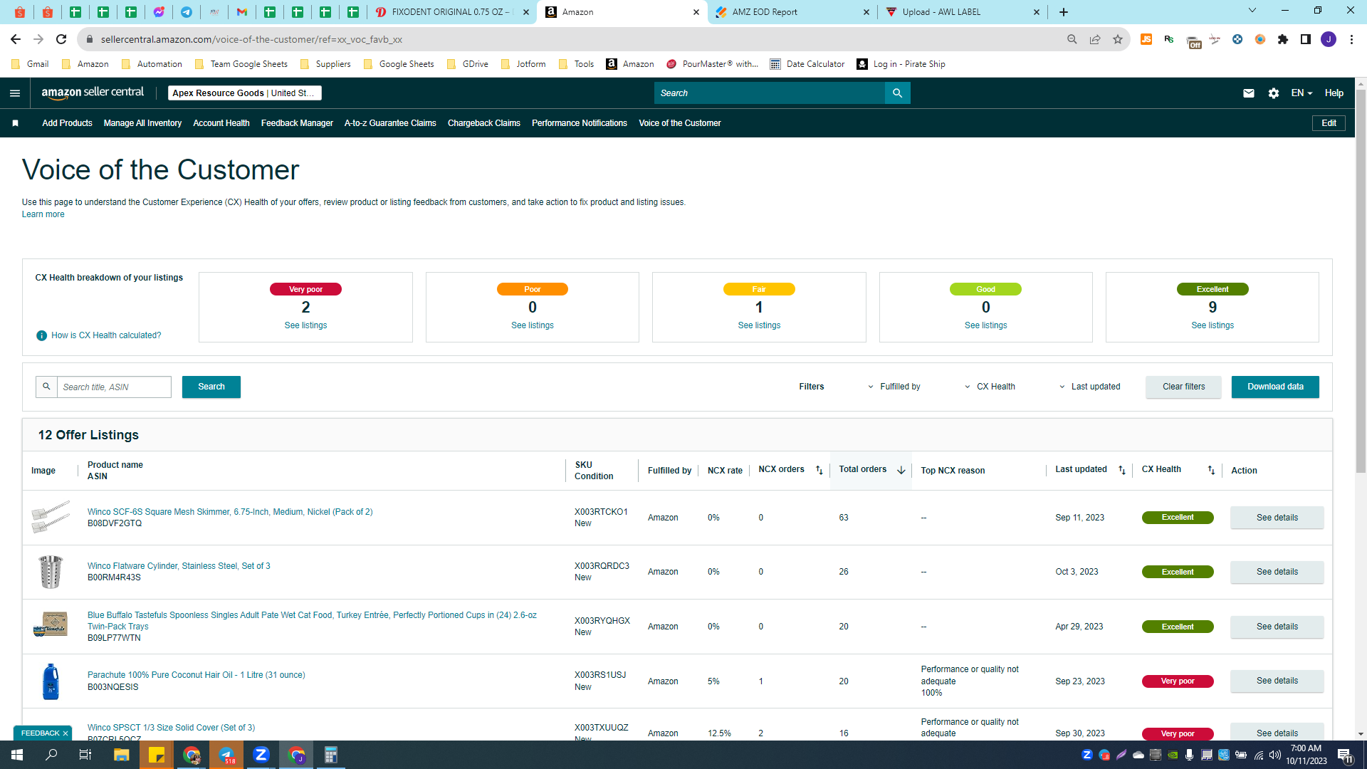1367x769 pixels.
Task: Switch to the Upload - AWL LABEL tab
Action: [963, 12]
